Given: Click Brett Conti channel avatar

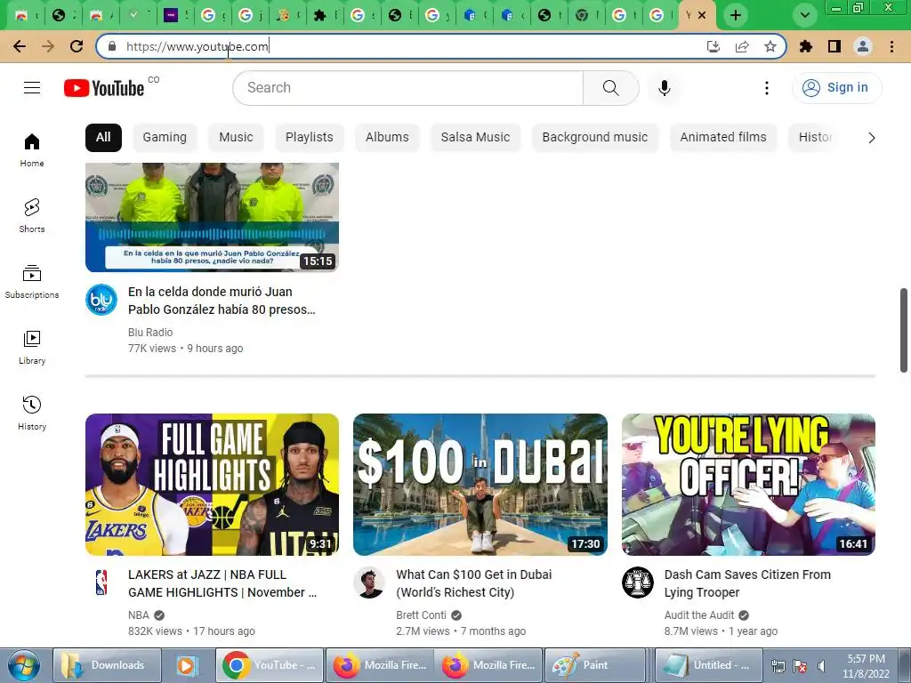Looking at the screenshot, I should (369, 583).
